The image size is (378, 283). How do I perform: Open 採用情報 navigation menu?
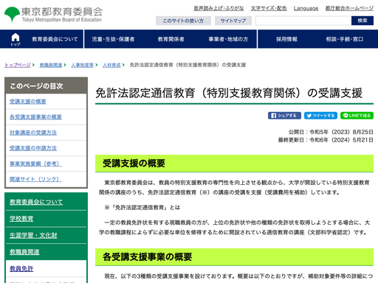286,39
